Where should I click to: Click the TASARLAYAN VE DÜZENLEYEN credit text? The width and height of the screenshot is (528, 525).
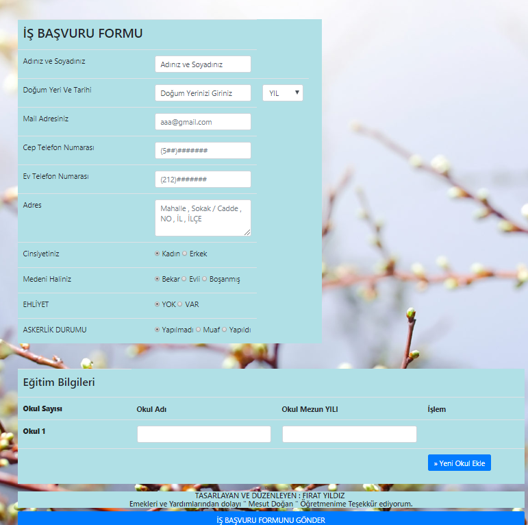pyautogui.click(x=270, y=496)
